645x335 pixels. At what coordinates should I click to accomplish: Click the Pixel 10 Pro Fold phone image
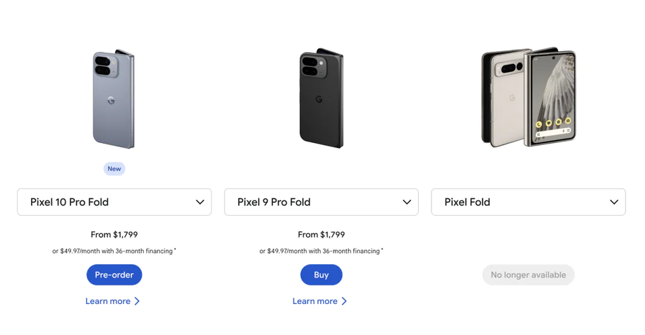(x=114, y=99)
